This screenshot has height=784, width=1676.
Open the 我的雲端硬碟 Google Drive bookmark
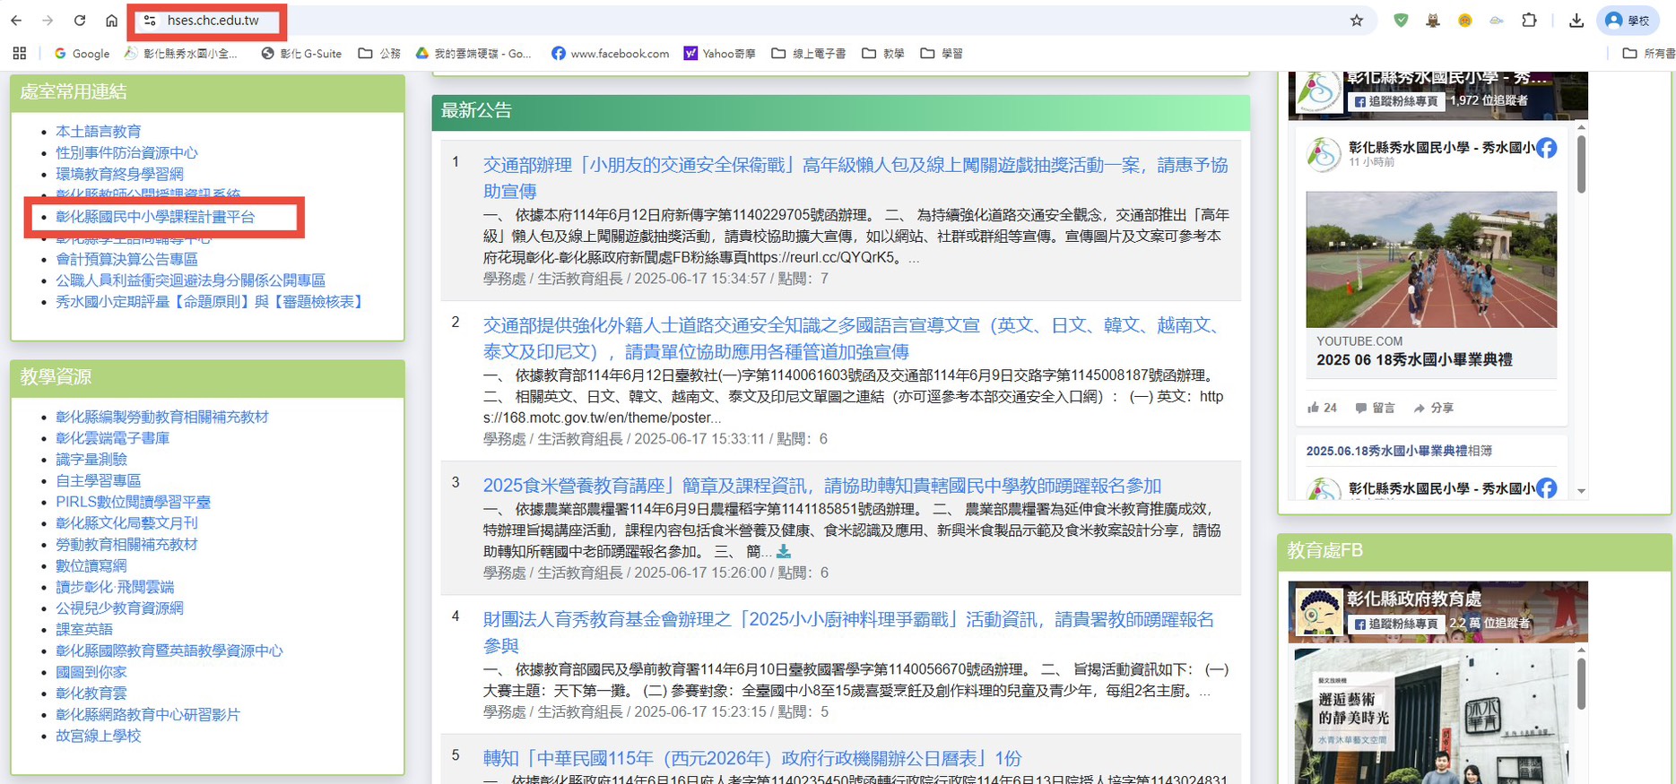tap(473, 54)
